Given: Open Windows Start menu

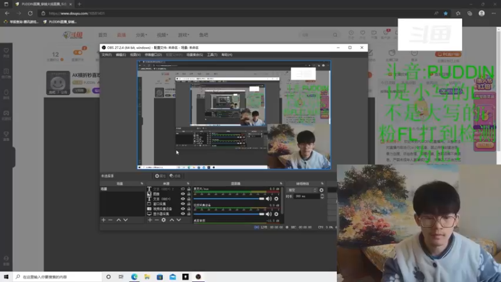Looking at the screenshot, I should pyautogui.click(x=6, y=277).
